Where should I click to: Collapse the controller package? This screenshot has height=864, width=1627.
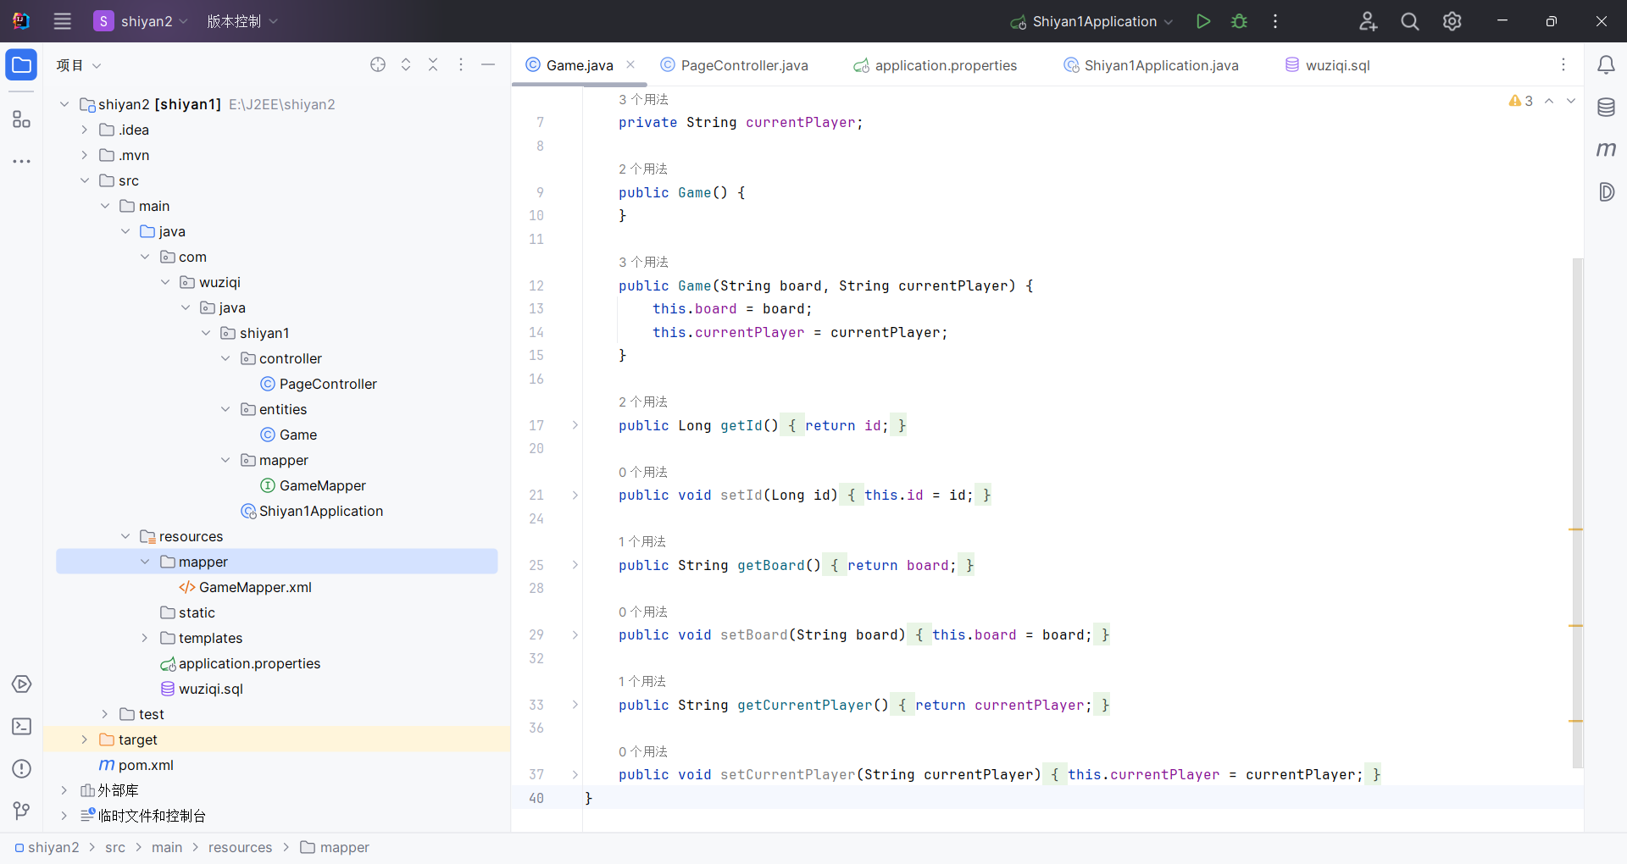225,358
